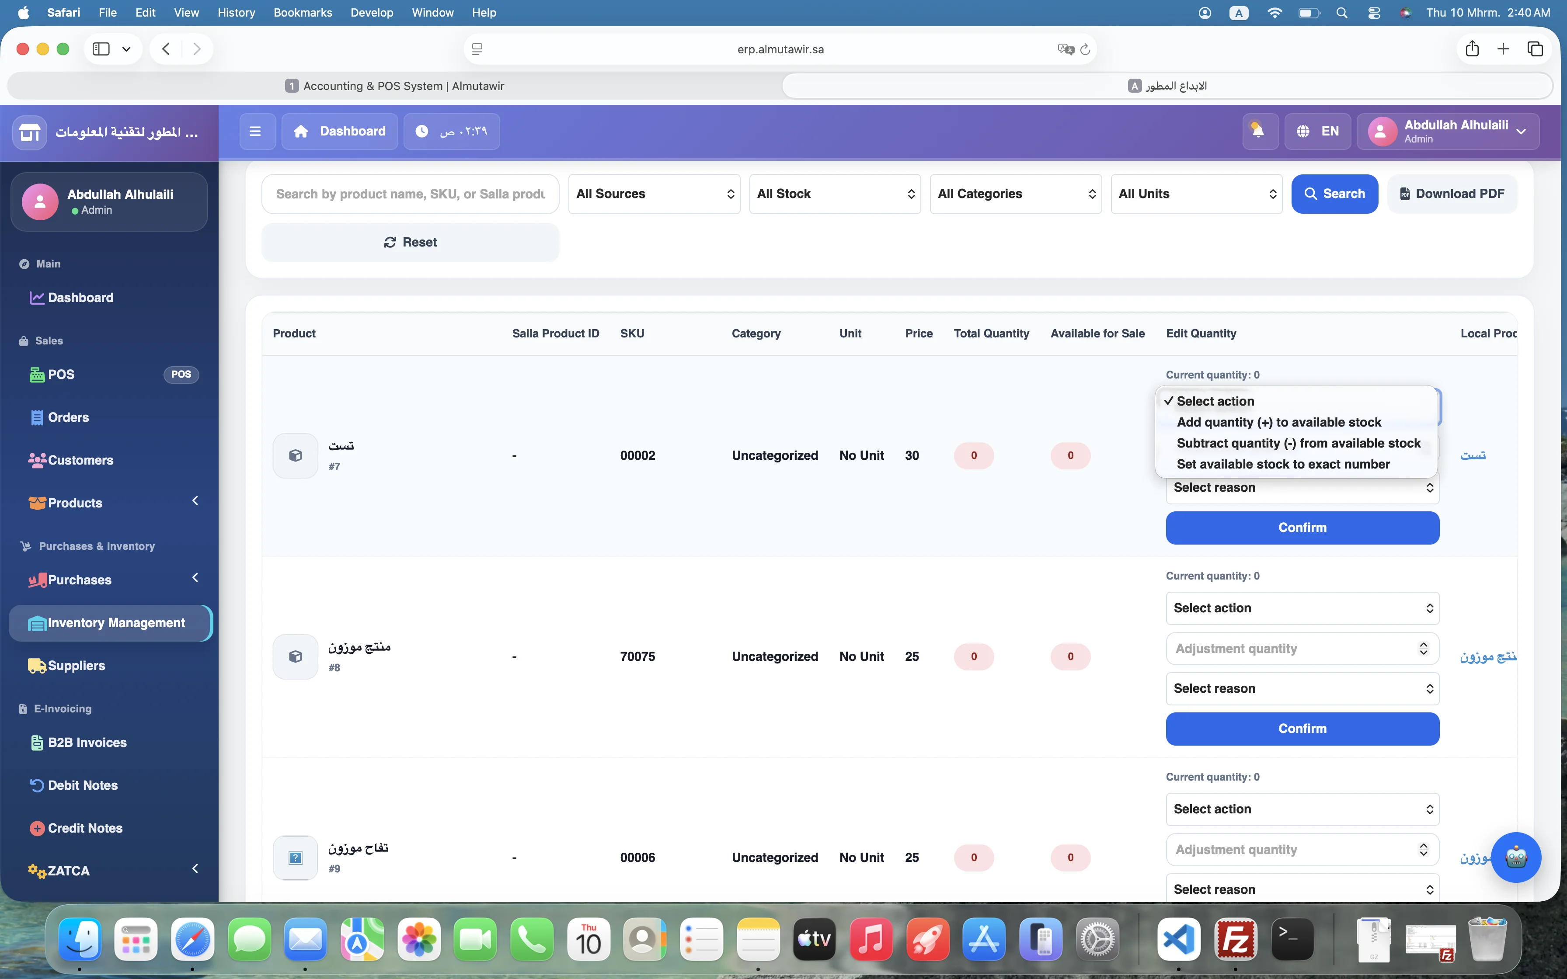
Task: Open Finder from the Dock
Action: click(80, 939)
